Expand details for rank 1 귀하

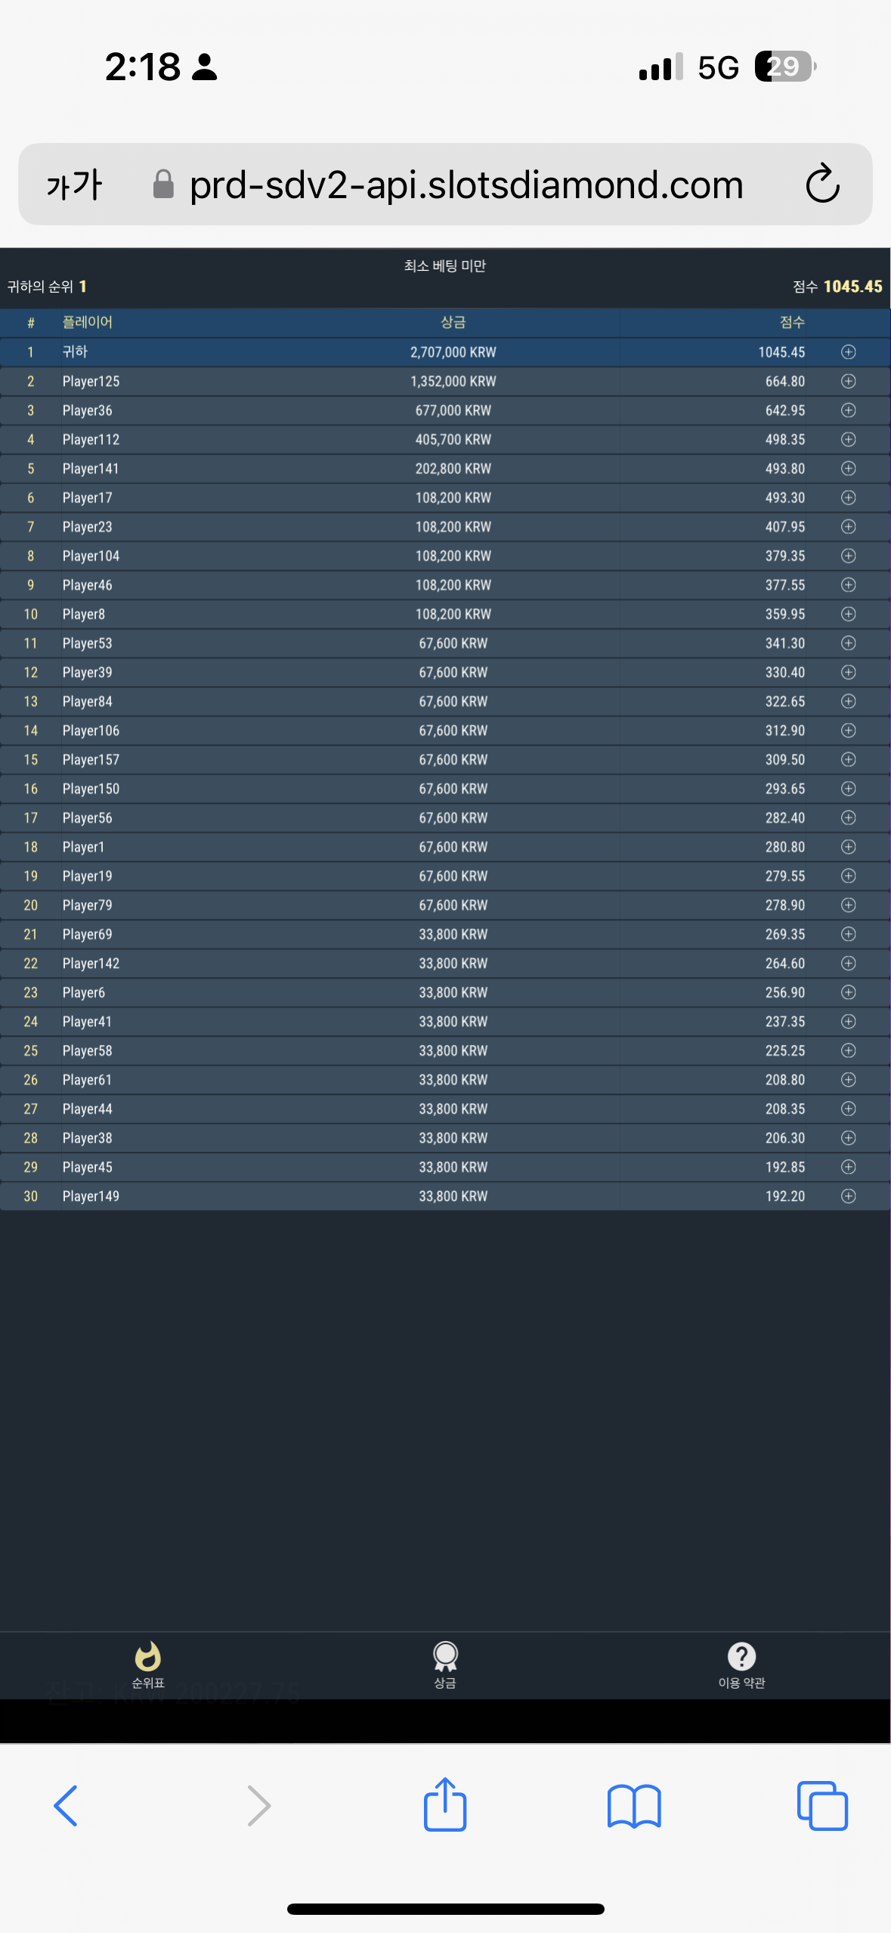tap(849, 352)
